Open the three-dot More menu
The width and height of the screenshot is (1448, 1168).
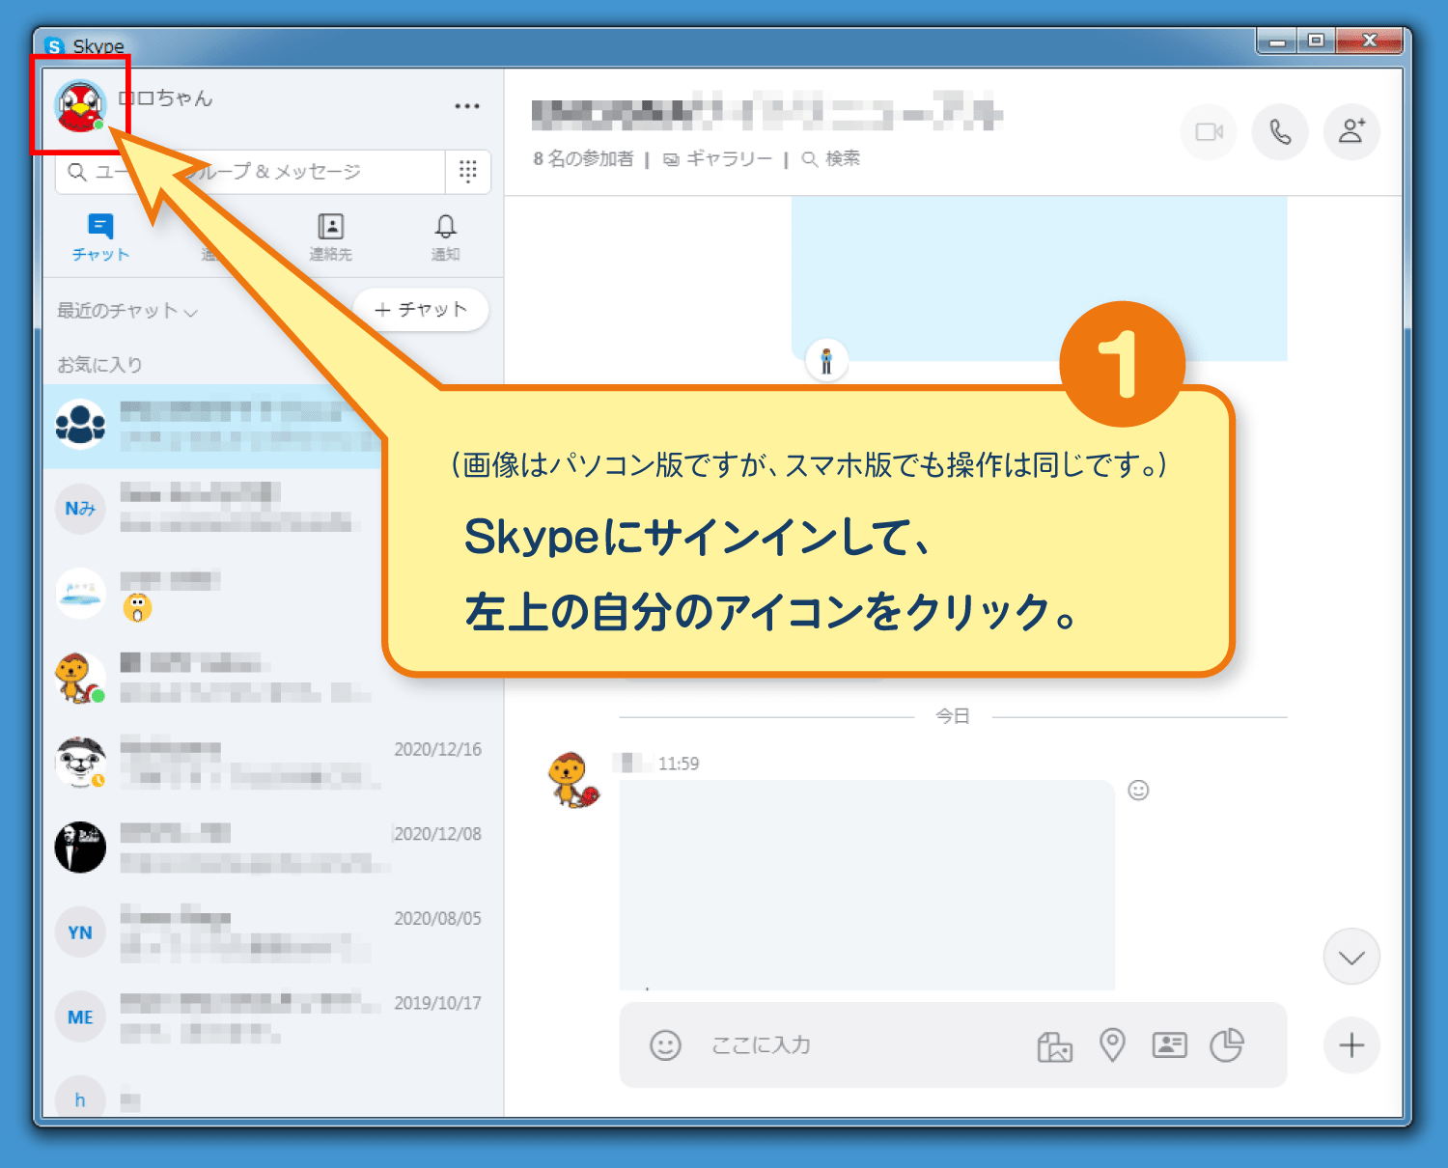[467, 106]
